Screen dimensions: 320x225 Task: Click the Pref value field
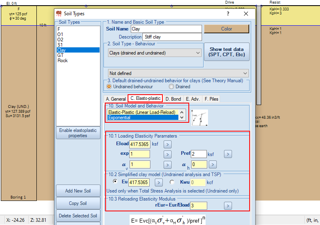click(199, 154)
